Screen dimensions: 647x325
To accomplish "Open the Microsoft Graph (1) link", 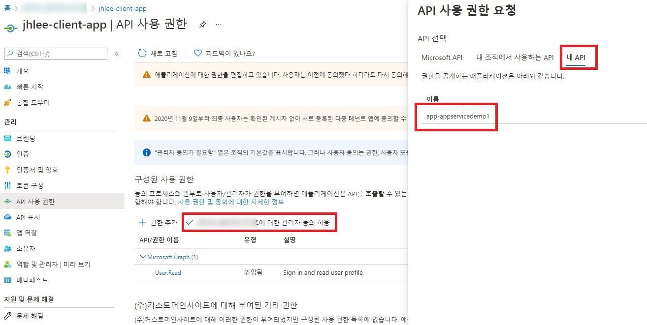I will coord(172,257).
